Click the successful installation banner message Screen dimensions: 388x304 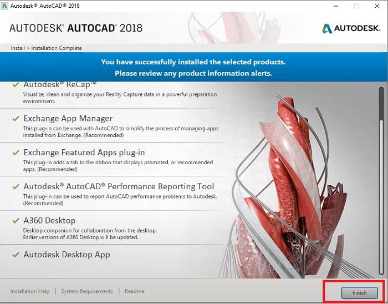(193, 68)
